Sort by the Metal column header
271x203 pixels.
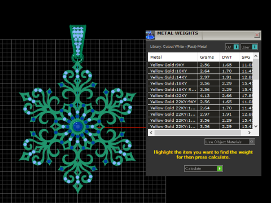(x=173, y=57)
